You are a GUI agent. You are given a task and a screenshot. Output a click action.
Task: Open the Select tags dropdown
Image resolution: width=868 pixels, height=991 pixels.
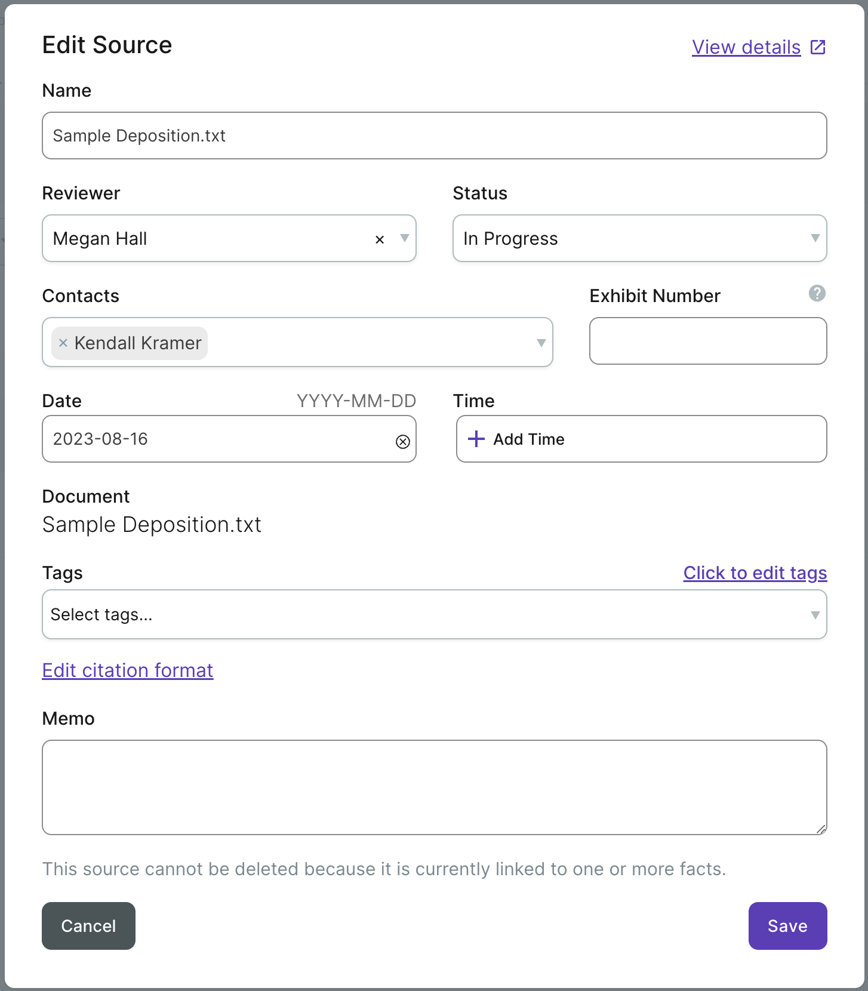[x=434, y=614]
